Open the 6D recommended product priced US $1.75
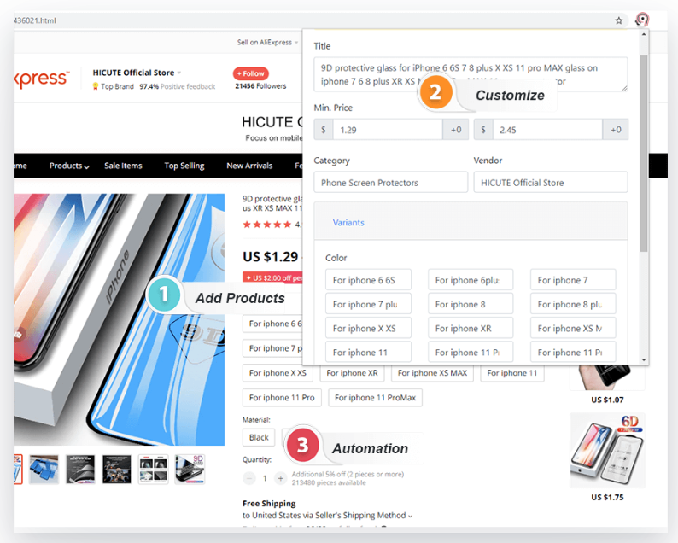 tap(607, 451)
